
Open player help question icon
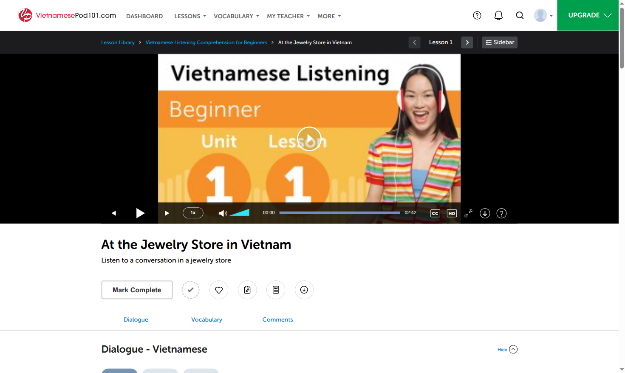(x=501, y=213)
